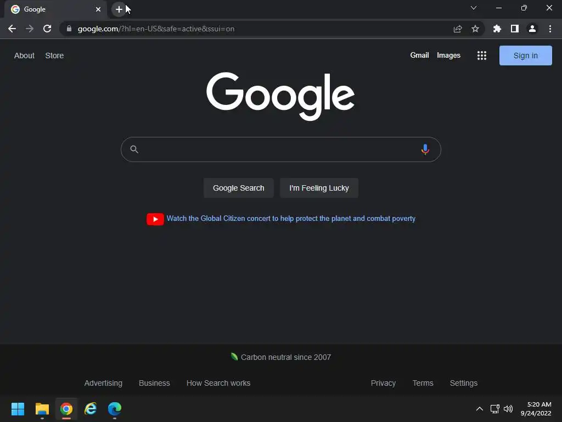This screenshot has height=422, width=562.
Task: Open a new tab with the plus button
Action: [x=119, y=9]
